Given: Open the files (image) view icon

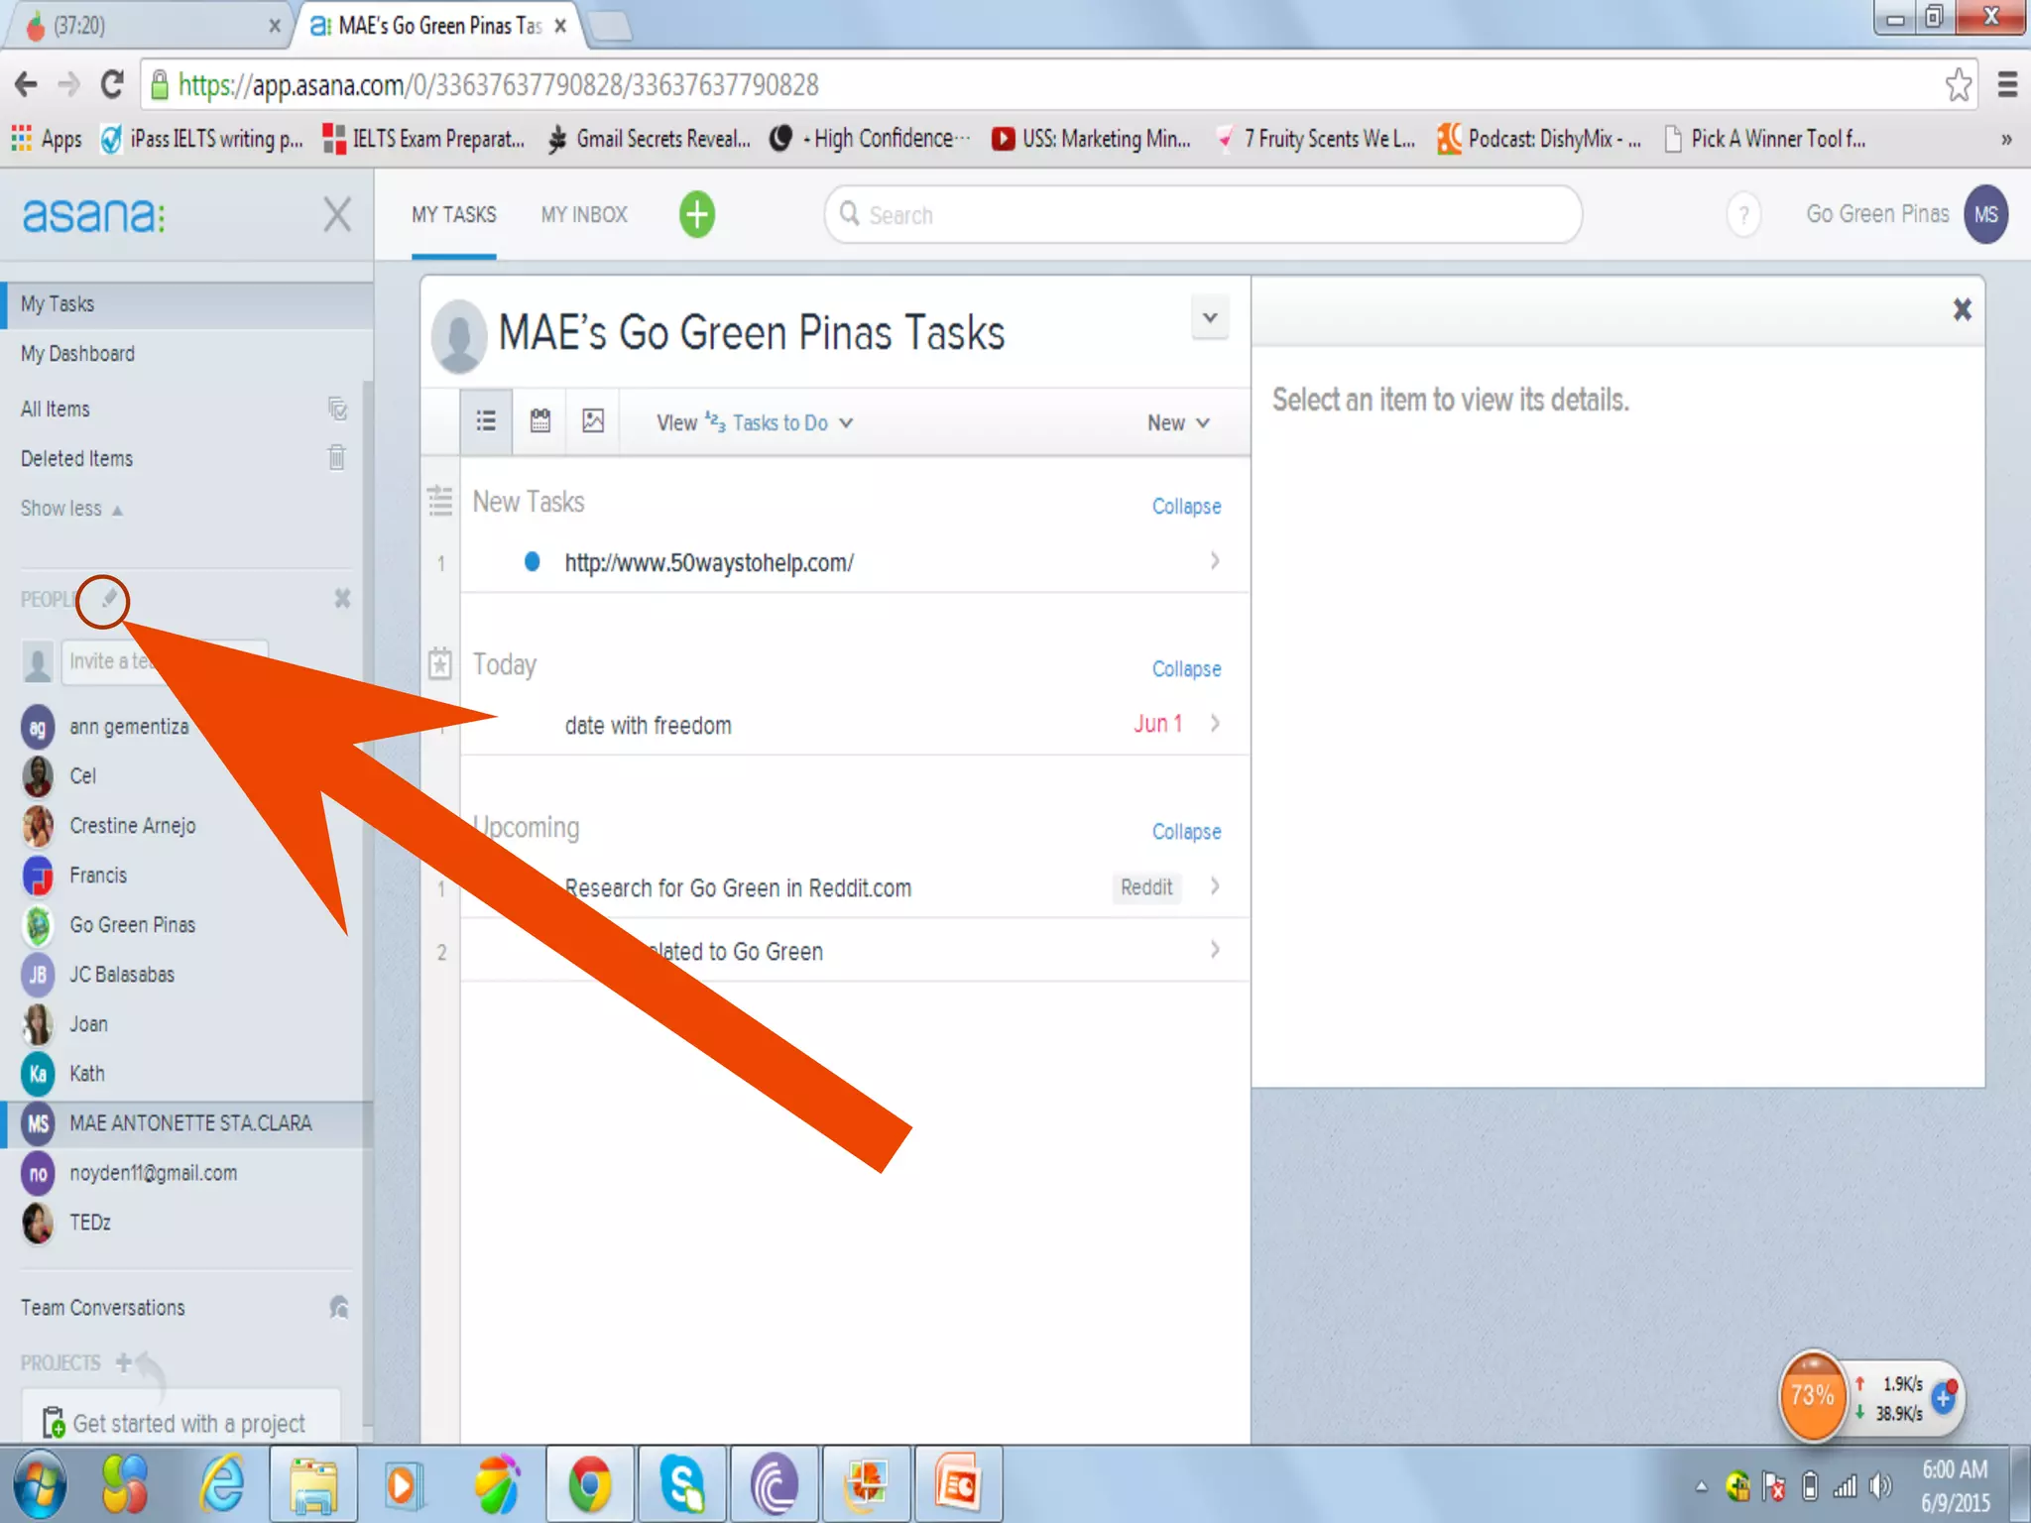Looking at the screenshot, I should click(593, 421).
